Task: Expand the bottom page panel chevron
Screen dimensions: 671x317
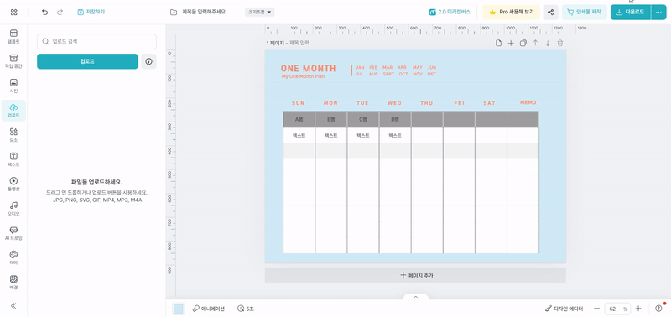Action: coord(415,297)
